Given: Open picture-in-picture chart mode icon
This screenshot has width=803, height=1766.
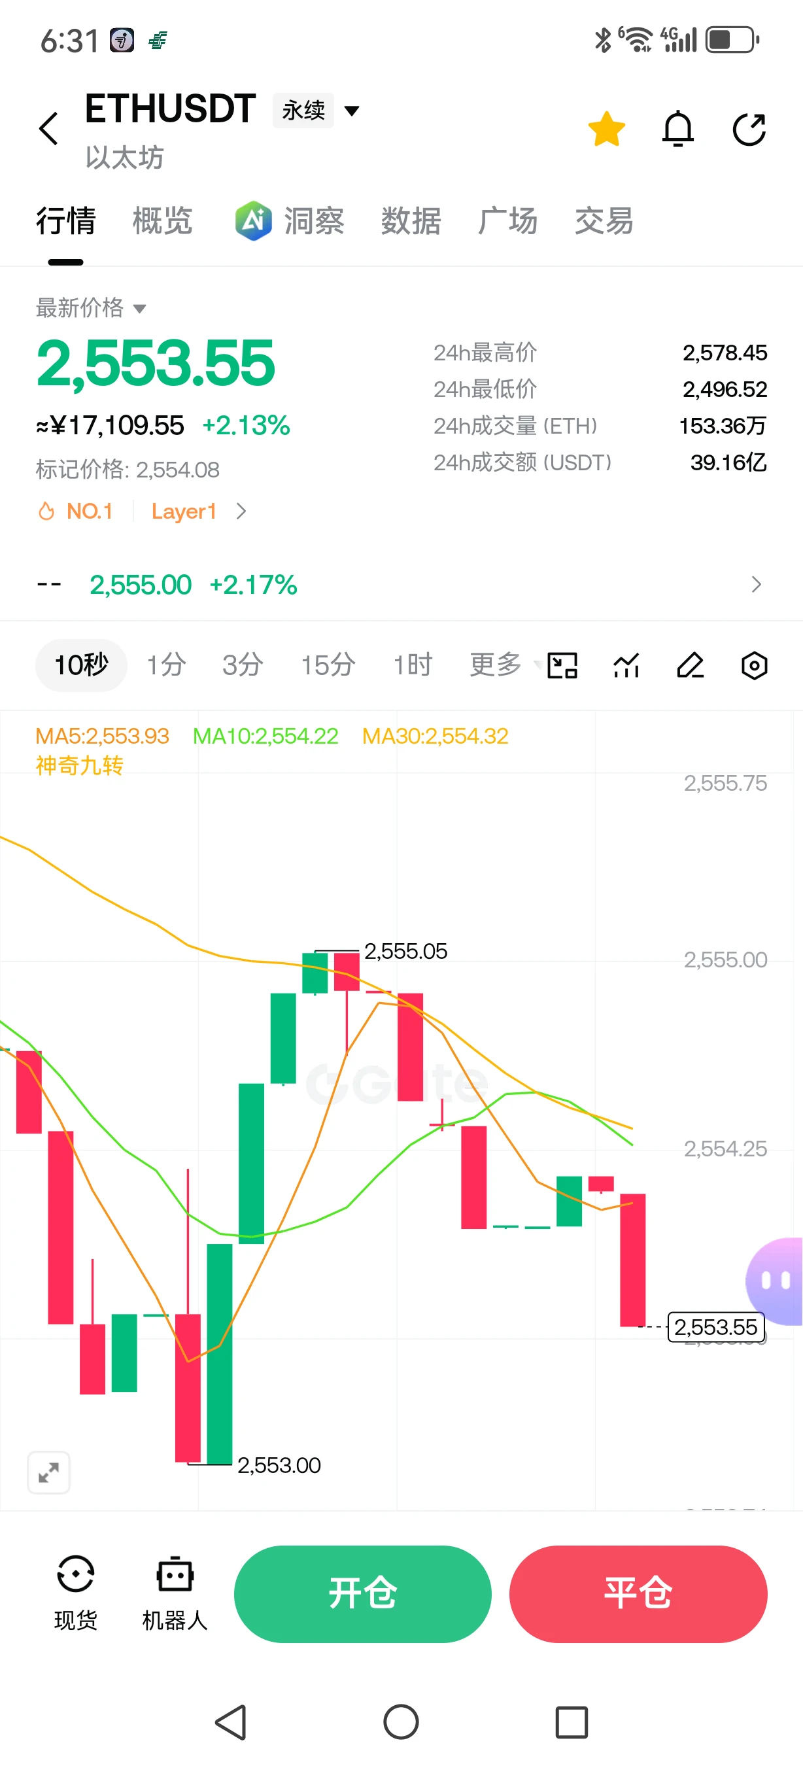Looking at the screenshot, I should coord(562,665).
